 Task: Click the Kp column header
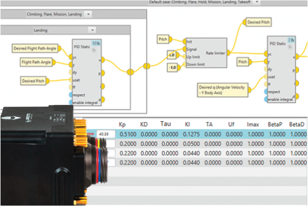coord(122,125)
